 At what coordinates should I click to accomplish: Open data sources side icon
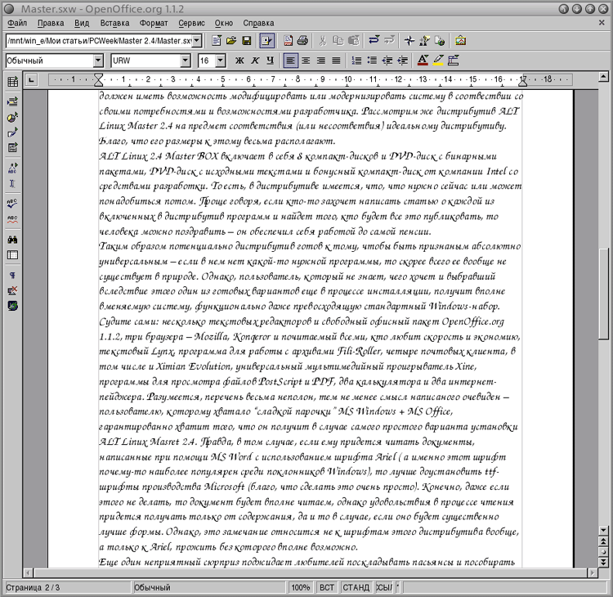point(12,254)
